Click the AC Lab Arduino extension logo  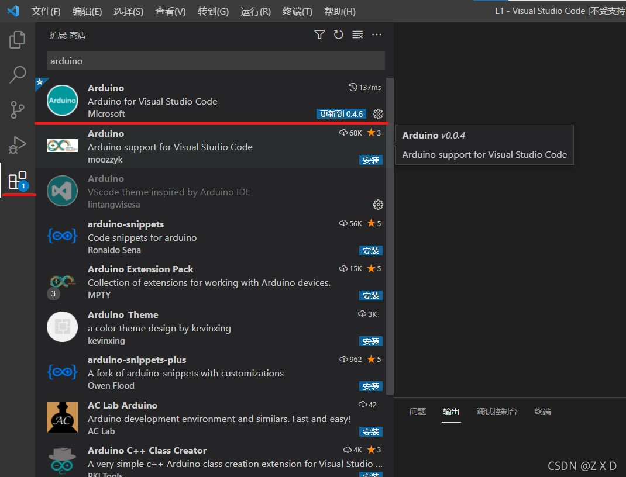point(62,417)
